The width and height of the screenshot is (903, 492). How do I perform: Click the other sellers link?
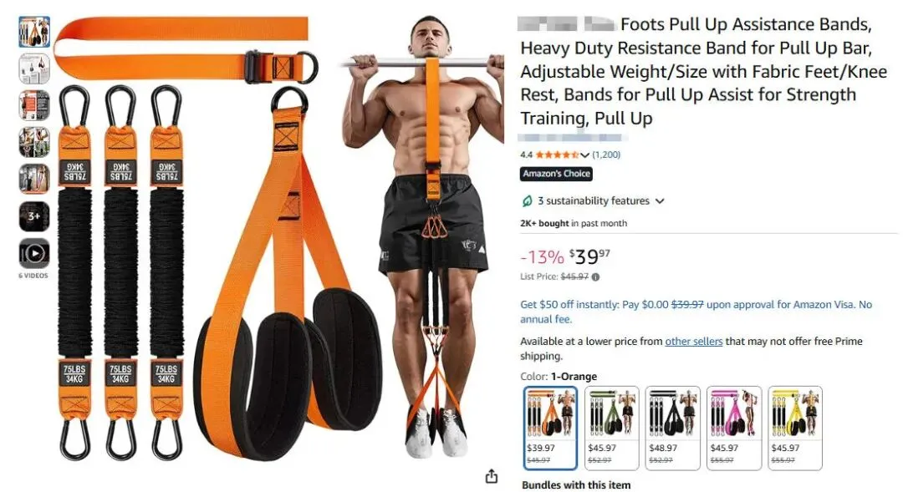tap(693, 342)
